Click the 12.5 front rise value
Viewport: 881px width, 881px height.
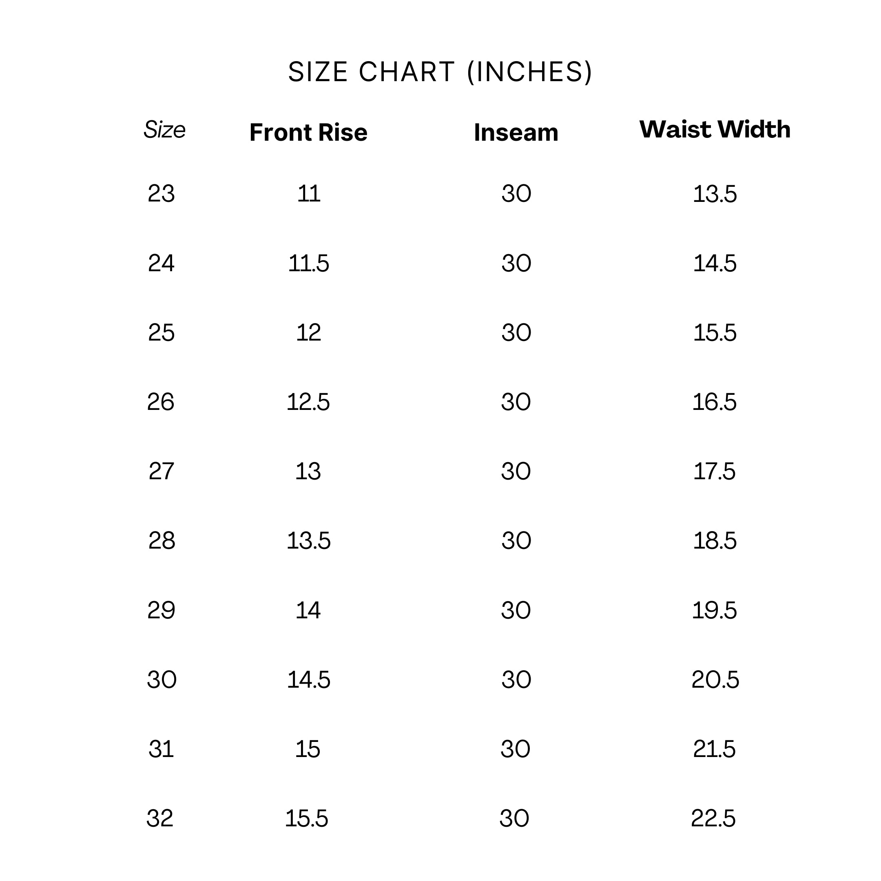(308, 402)
